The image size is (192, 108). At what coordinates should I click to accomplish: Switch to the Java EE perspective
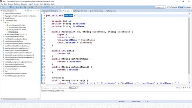click(173, 7)
